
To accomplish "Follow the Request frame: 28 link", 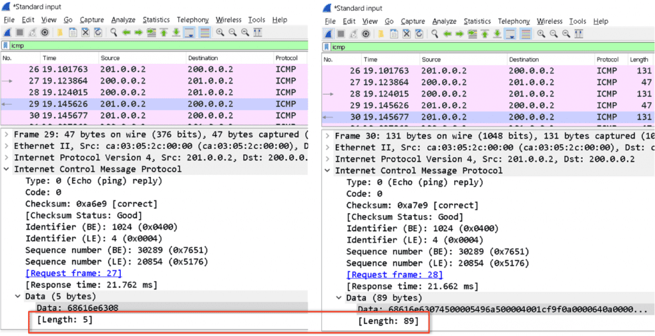I will (x=395, y=275).
